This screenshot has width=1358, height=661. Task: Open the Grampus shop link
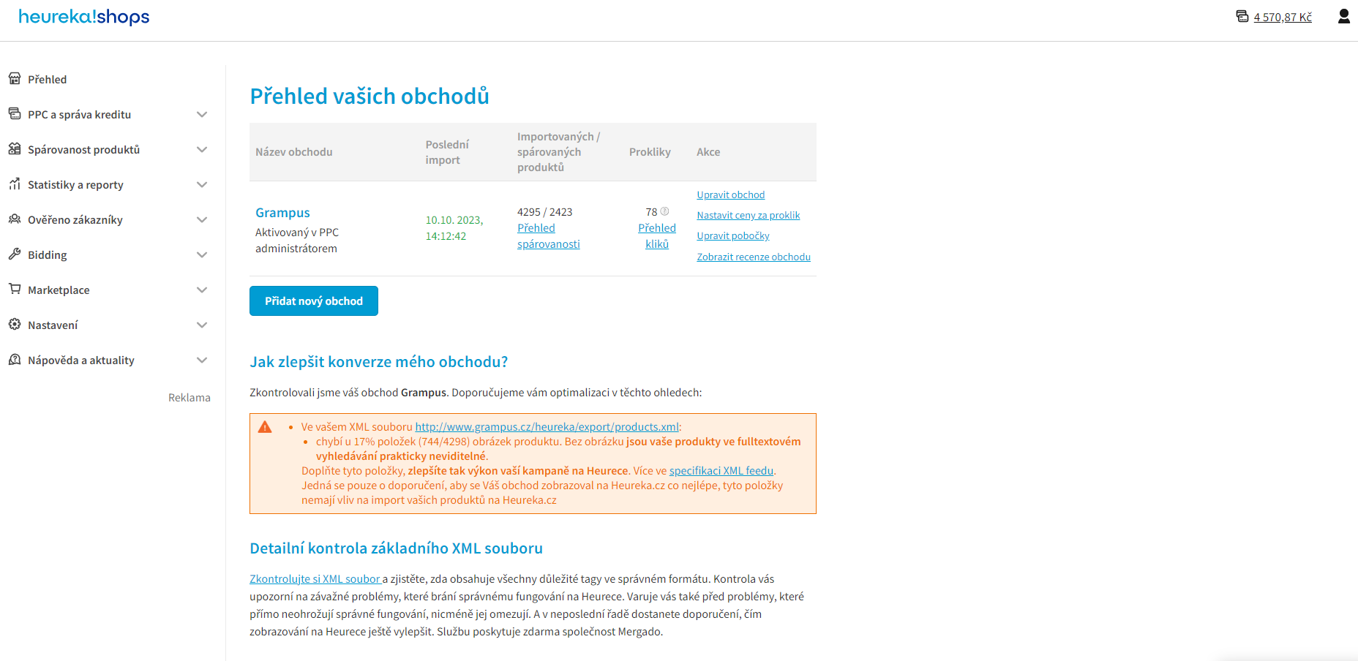282,212
